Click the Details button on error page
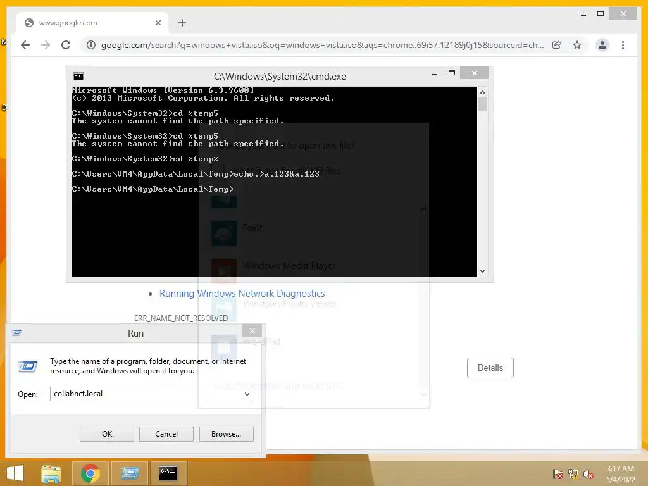Screen dimensions: 648x486 point(490,368)
